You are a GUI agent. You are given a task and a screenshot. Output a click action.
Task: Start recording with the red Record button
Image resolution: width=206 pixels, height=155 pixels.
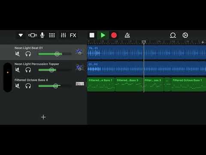click(114, 35)
